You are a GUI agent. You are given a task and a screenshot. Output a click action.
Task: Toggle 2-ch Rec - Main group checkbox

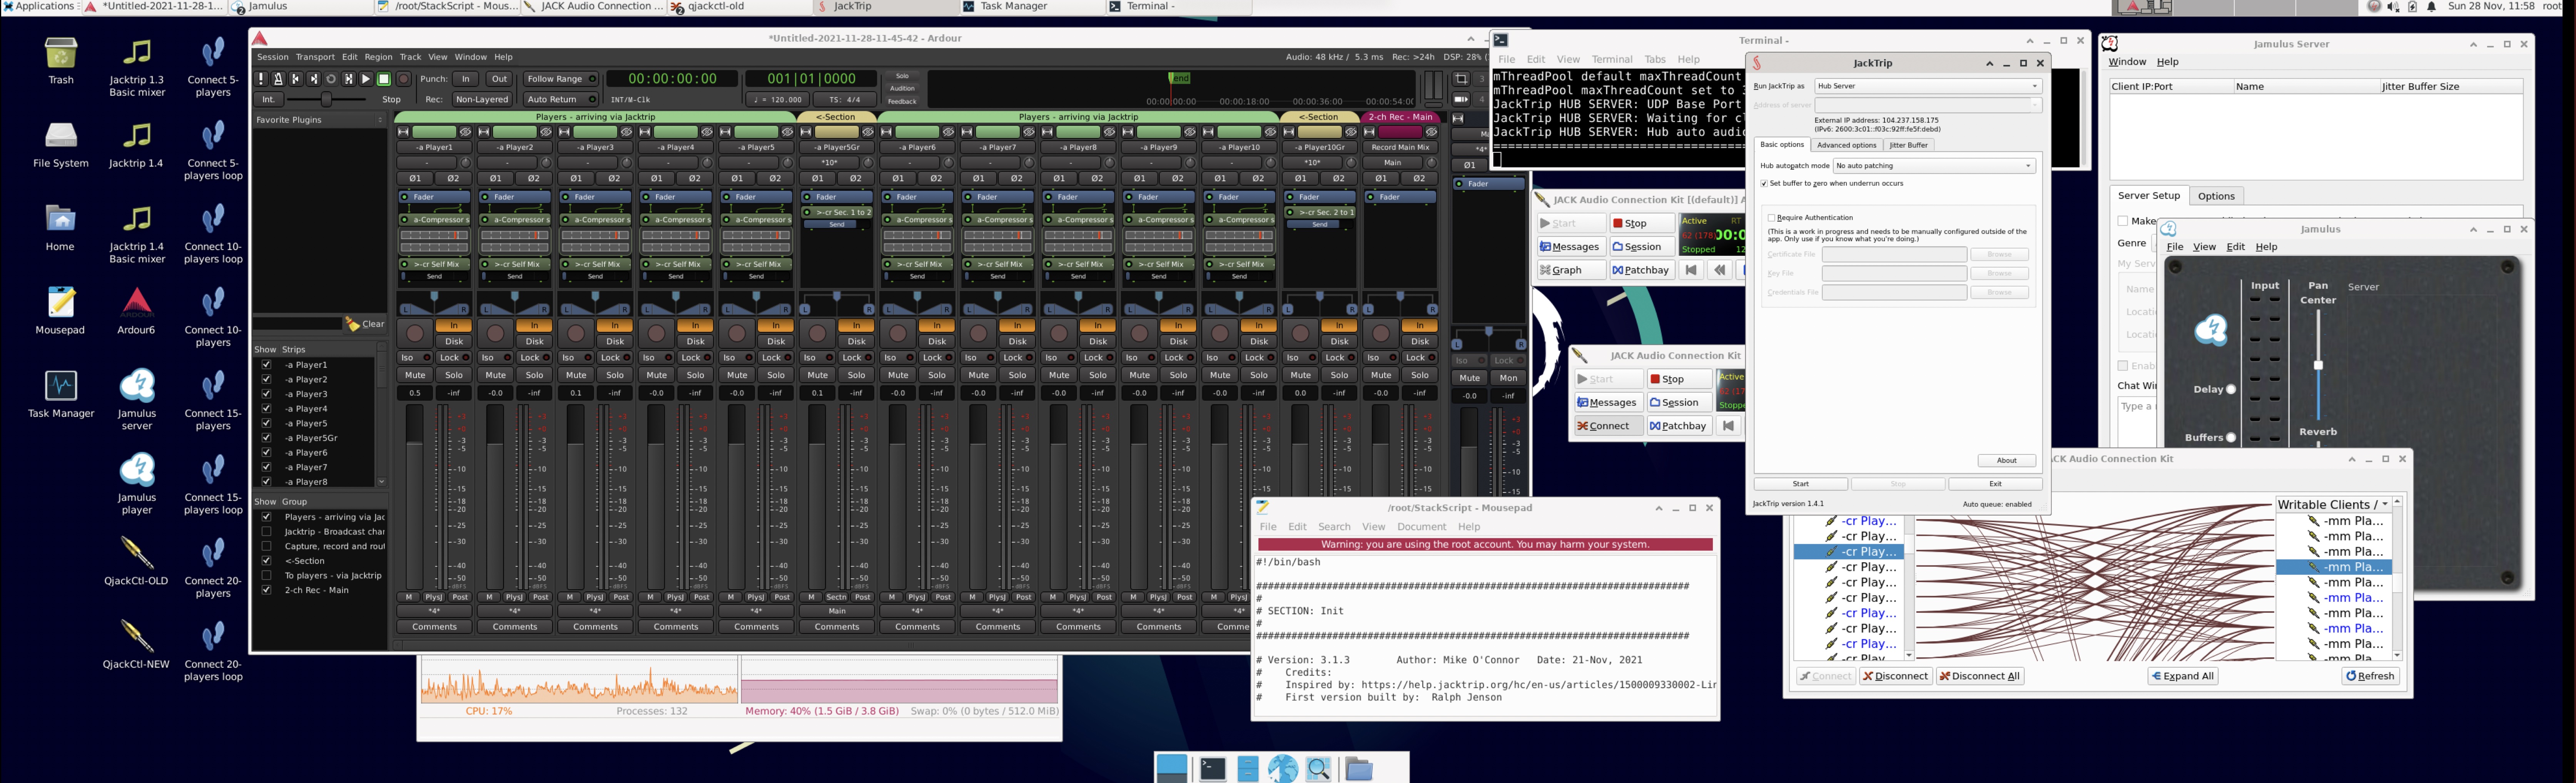pos(266,590)
